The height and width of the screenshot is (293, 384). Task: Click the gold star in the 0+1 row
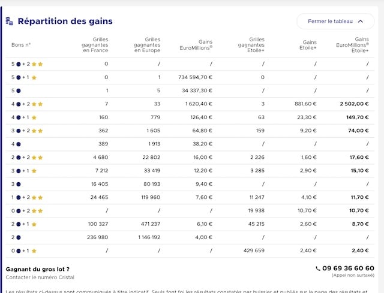click(x=34, y=251)
